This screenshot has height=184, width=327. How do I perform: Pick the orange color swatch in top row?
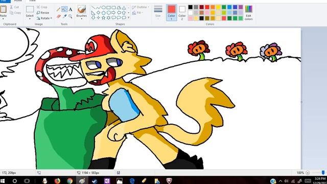point(213,7)
